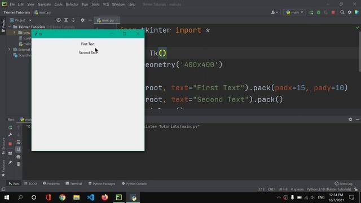Rerun program icon in Run panel
The width and height of the screenshot is (361, 203).
pos(10,127)
